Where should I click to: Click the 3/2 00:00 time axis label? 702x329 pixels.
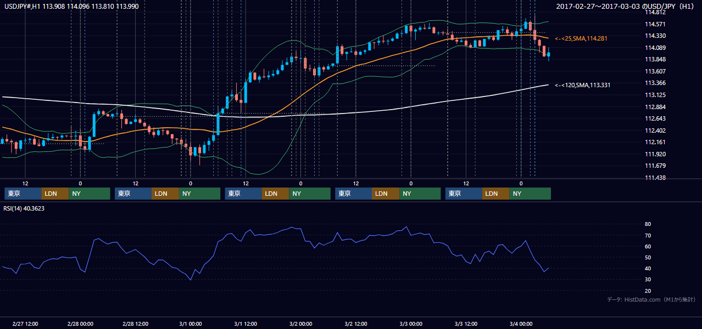[x=300, y=324]
